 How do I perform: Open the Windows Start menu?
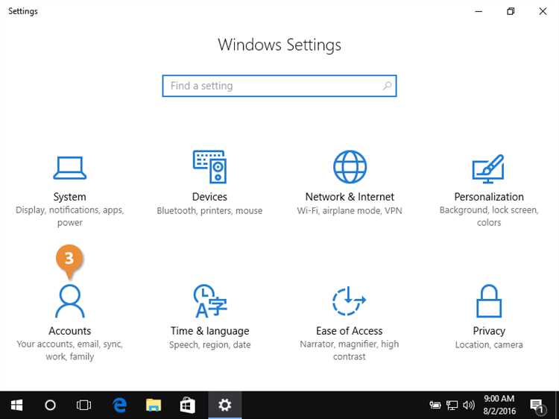point(16,405)
